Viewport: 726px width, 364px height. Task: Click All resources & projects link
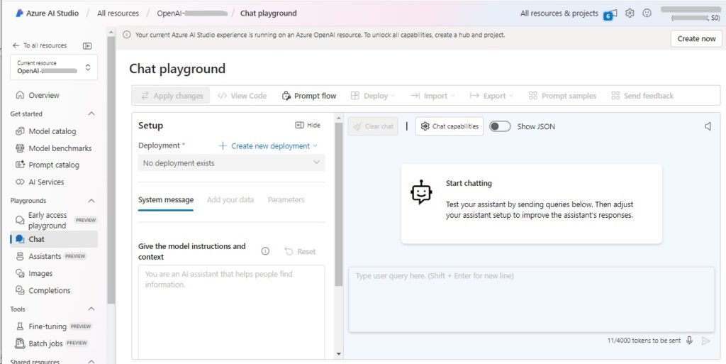559,13
